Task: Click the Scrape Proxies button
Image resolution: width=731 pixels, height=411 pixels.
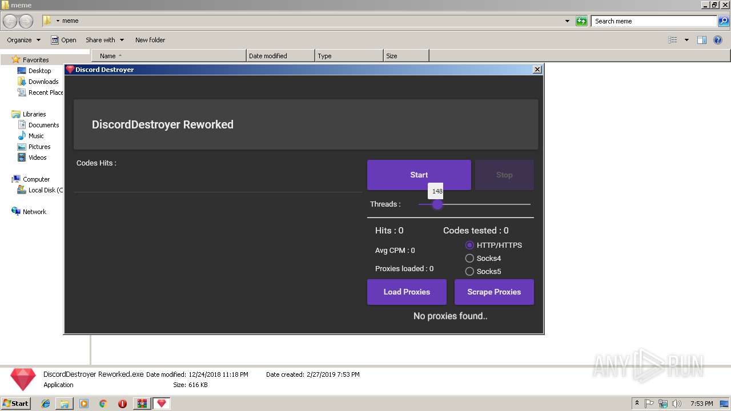Action: tap(494, 292)
